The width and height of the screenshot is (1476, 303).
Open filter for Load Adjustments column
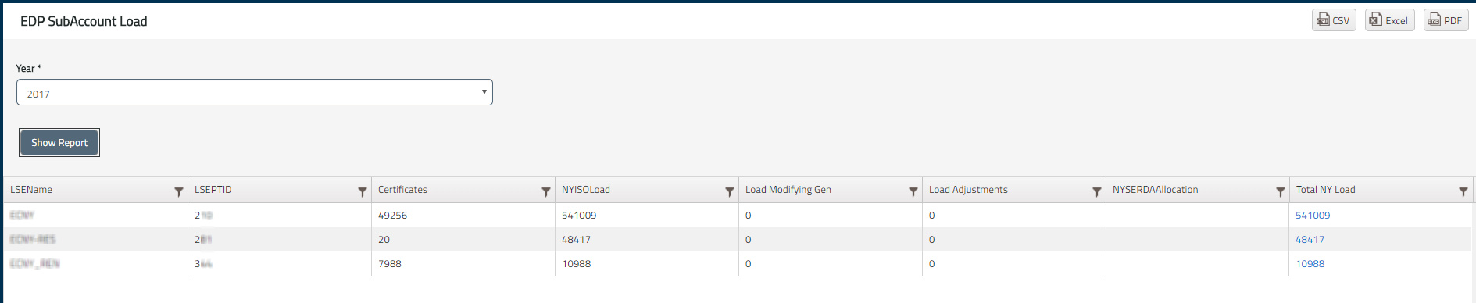pos(1096,191)
